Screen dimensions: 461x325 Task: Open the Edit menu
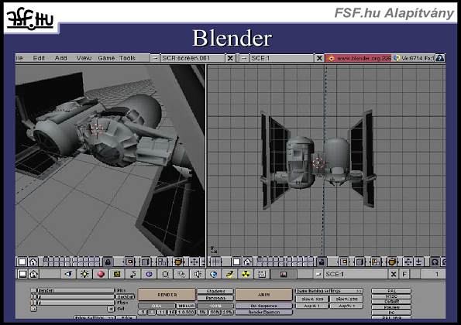tap(39, 58)
